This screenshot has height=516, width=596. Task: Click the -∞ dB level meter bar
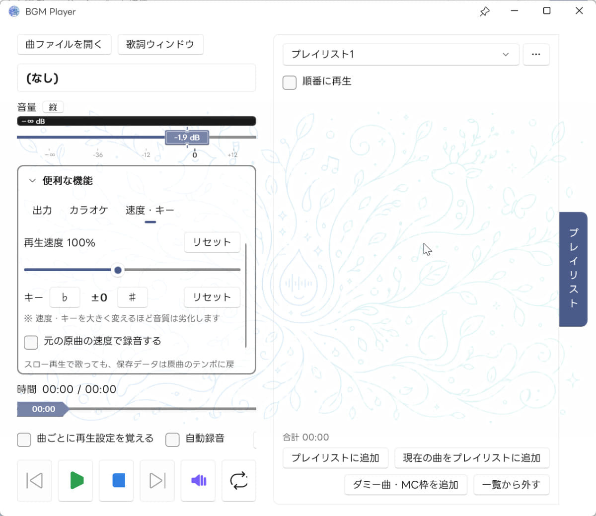coord(137,121)
